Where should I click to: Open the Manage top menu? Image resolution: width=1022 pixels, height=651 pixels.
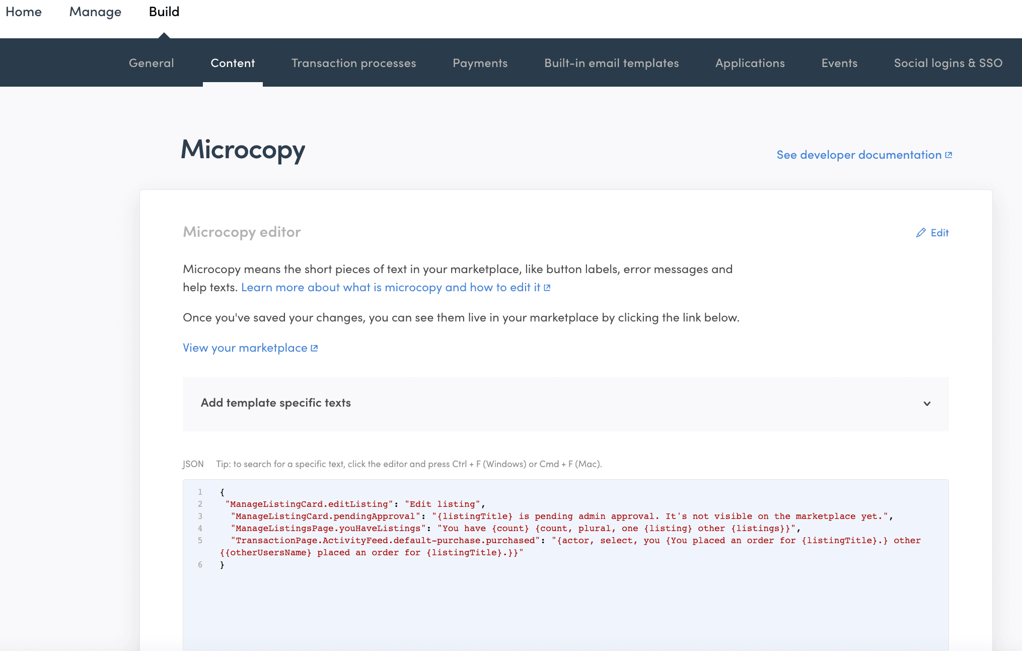tap(95, 12)
